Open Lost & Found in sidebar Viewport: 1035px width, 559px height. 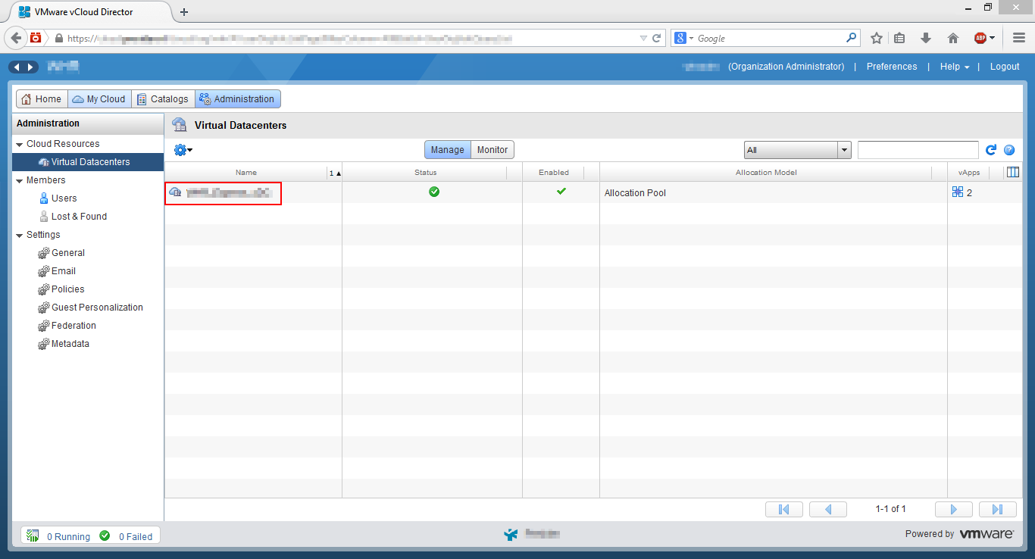click(79, 217)
